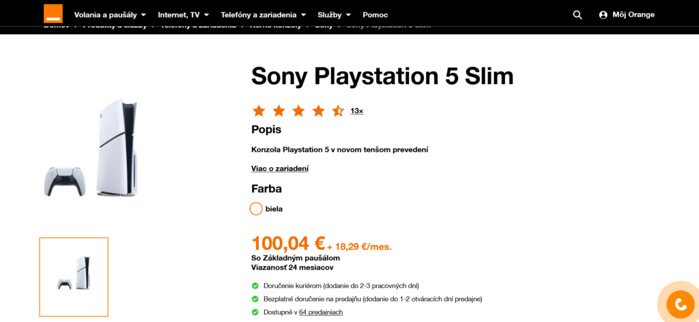Image resolution: width=699 pixels, height=322 pixels.
Task: Open the 64 predajniach link
Action: [x=321, y=312]
